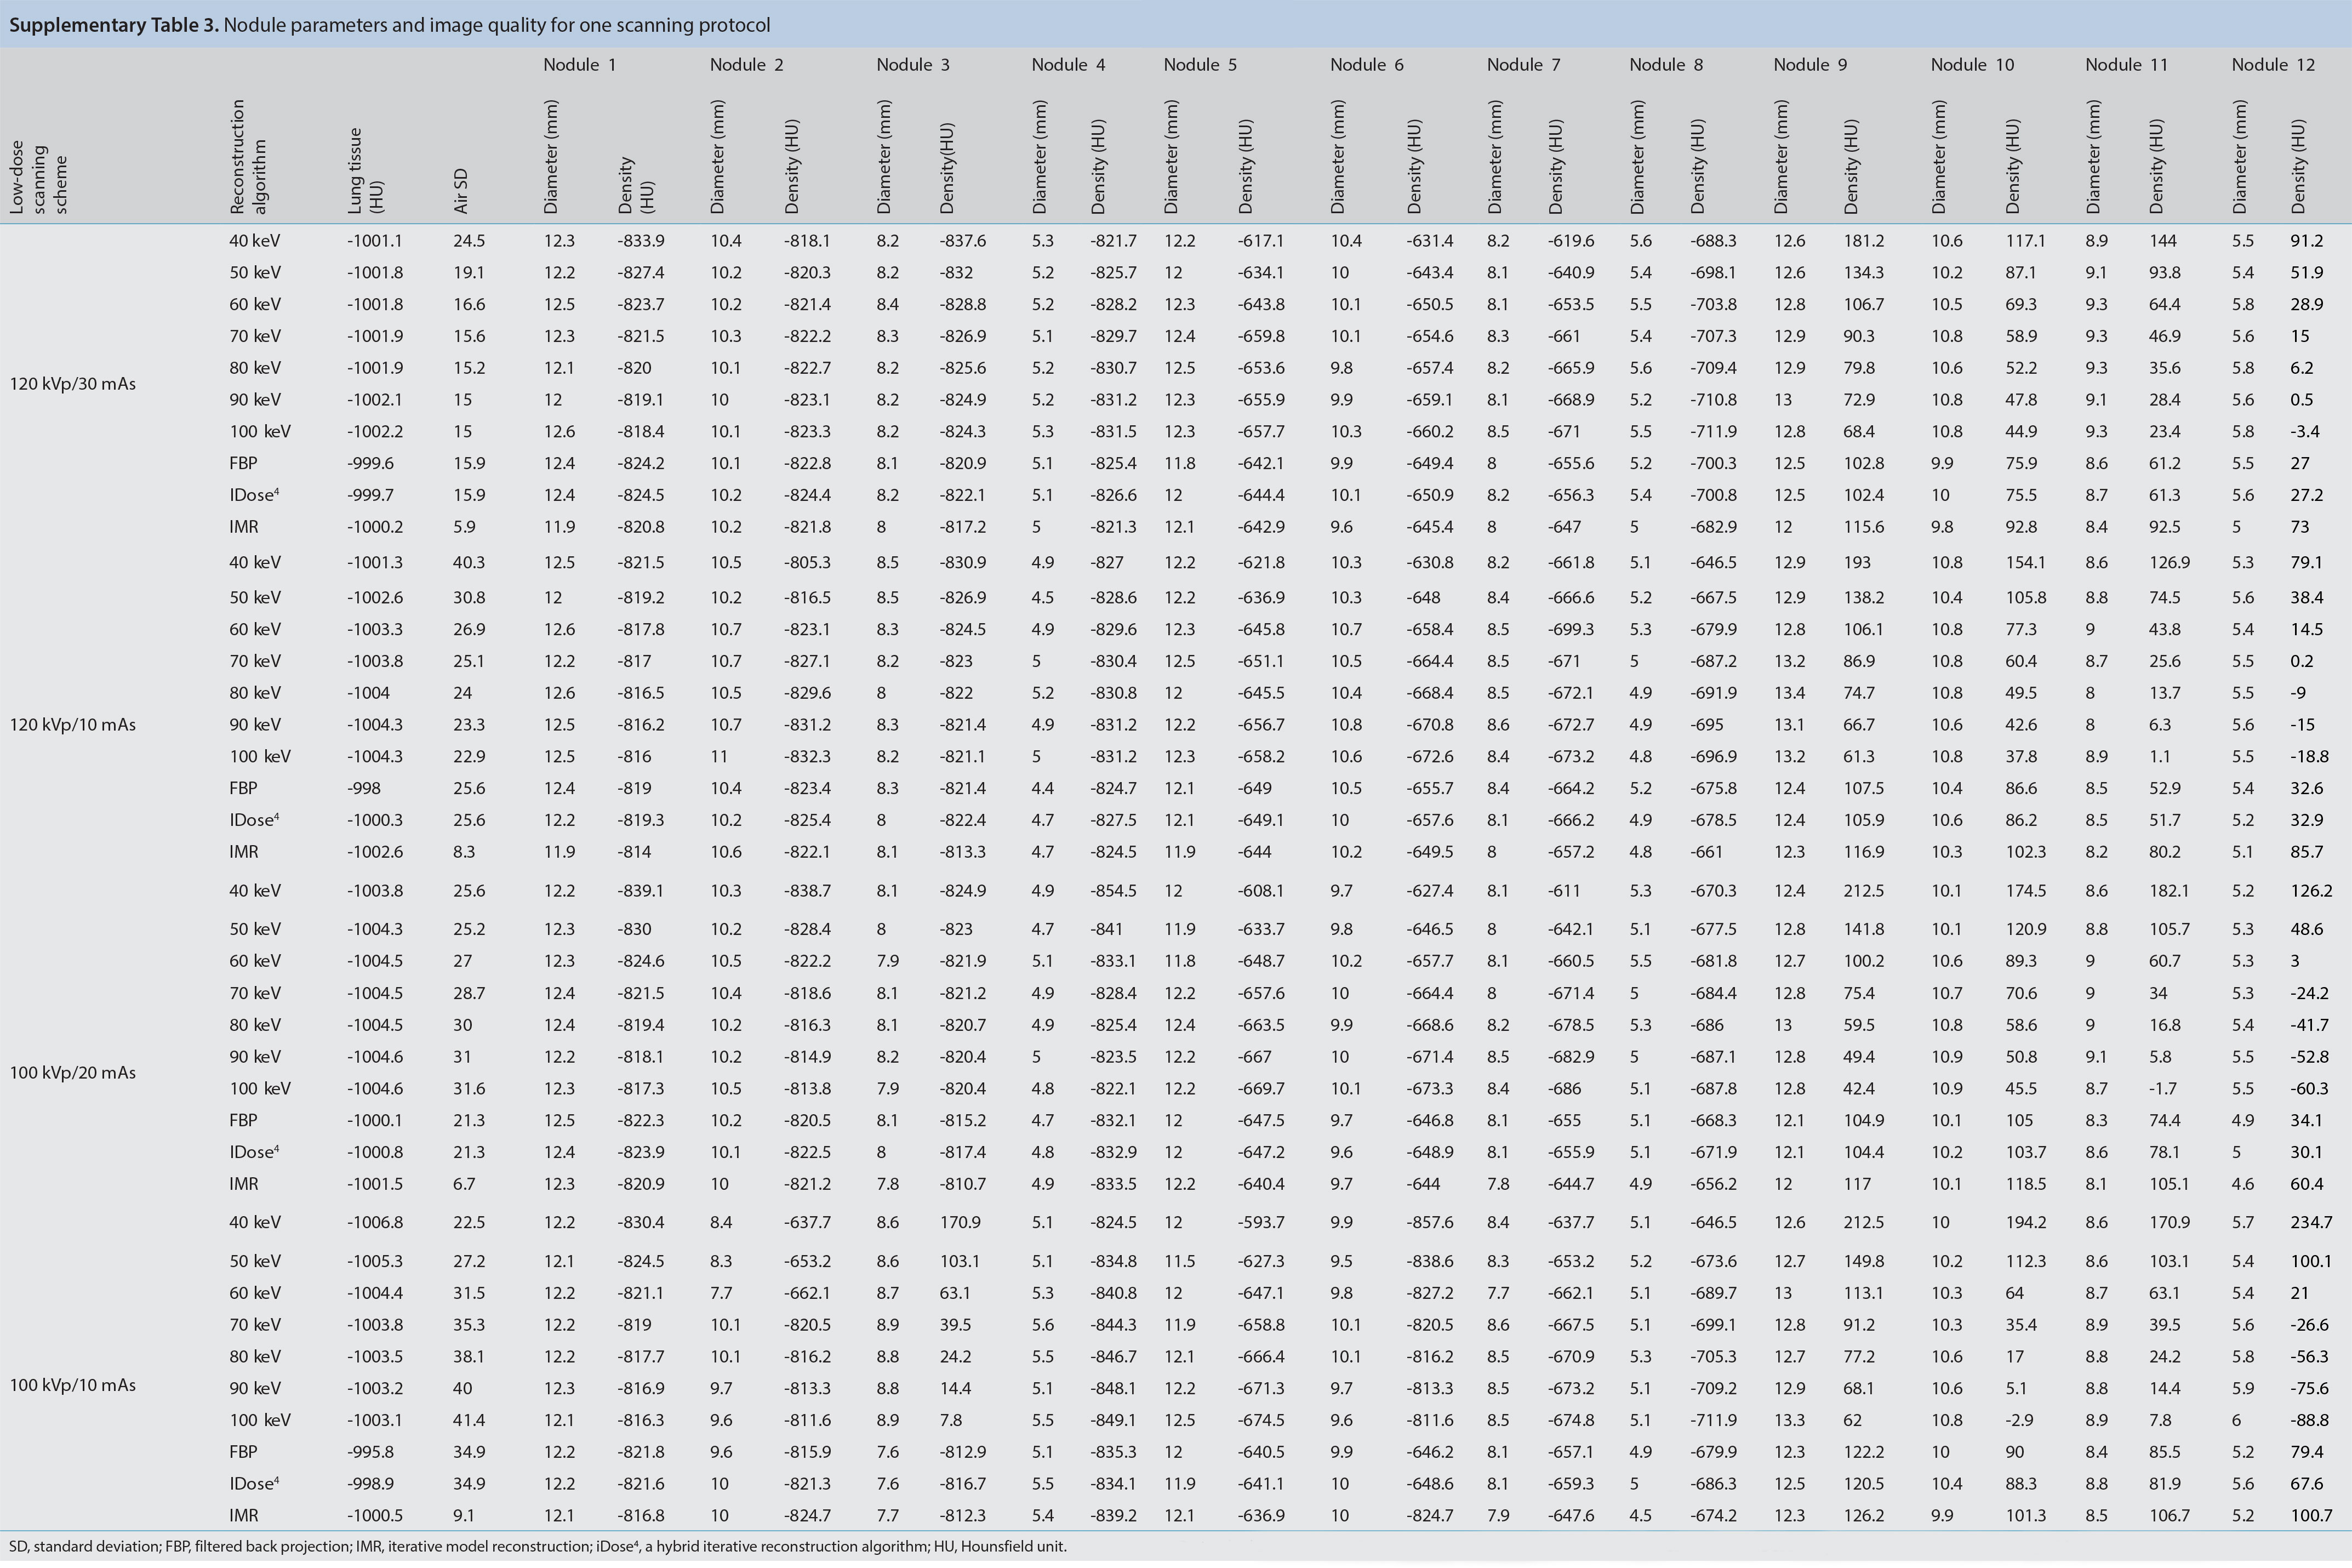Viewport: 2352px width, 1568px height.
Task: Click Nodule 9 diameter "13.4"
Action: tap(1789, 693)
